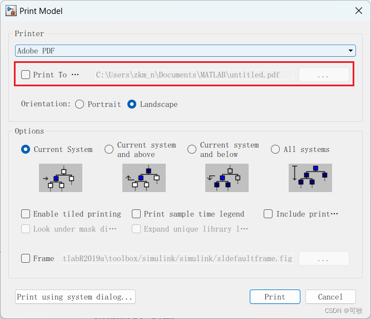
Task: Open the Adobe PDF printer dropdown
Action: pos(185,51)
